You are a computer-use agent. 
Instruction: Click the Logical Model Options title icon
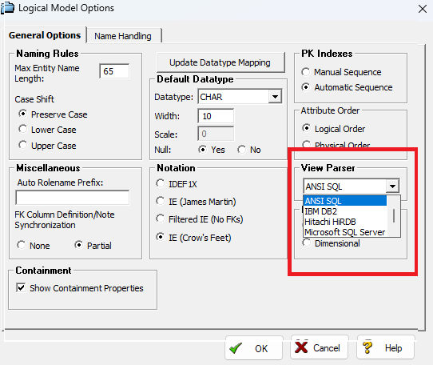click(7, 7)
